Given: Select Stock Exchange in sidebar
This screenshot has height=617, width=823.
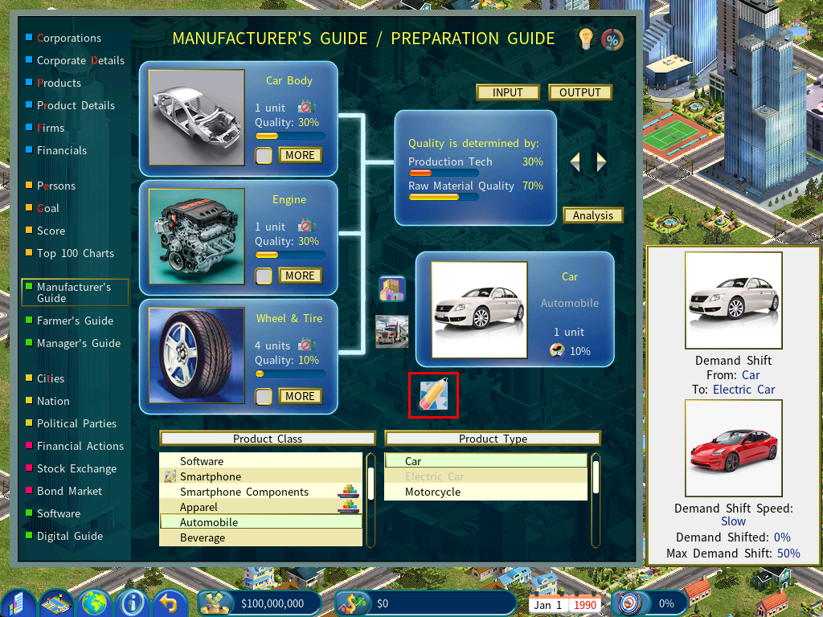Looking at the screenshot, I should tap(76, 468).
